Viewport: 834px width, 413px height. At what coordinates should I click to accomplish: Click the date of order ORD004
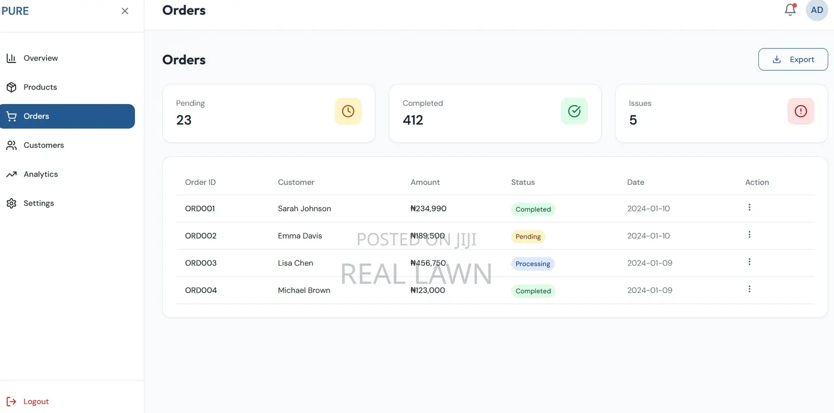[649, 291]
